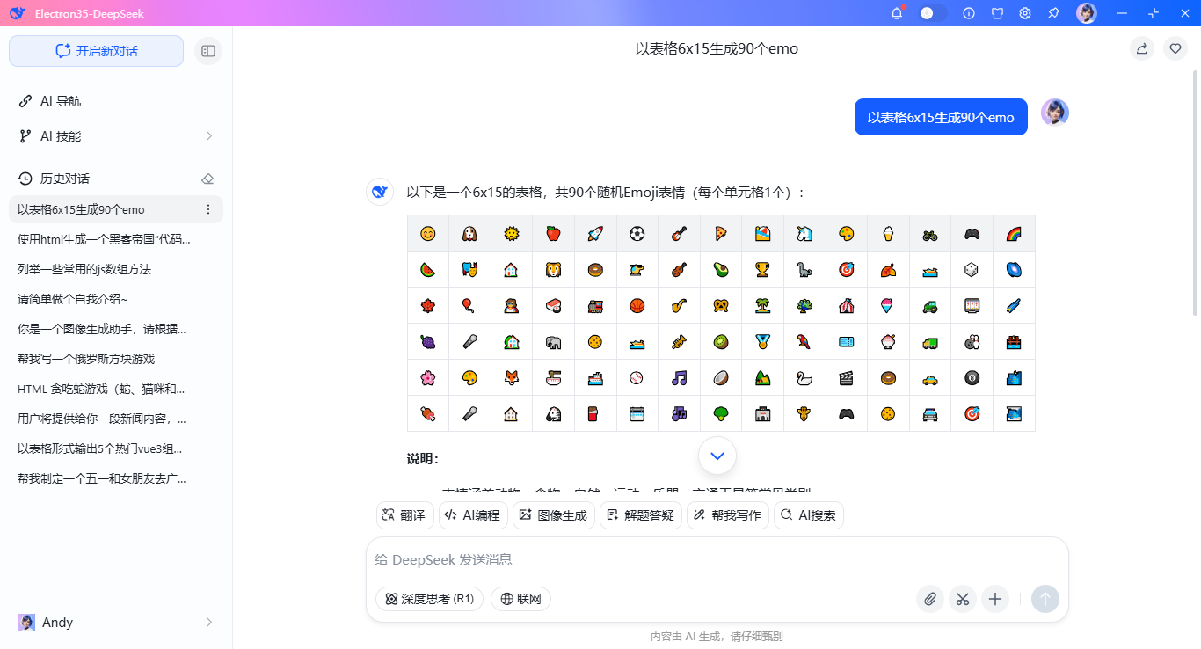
Task: Favorite this chat using the heart icon
Action: pos(1176,48)
